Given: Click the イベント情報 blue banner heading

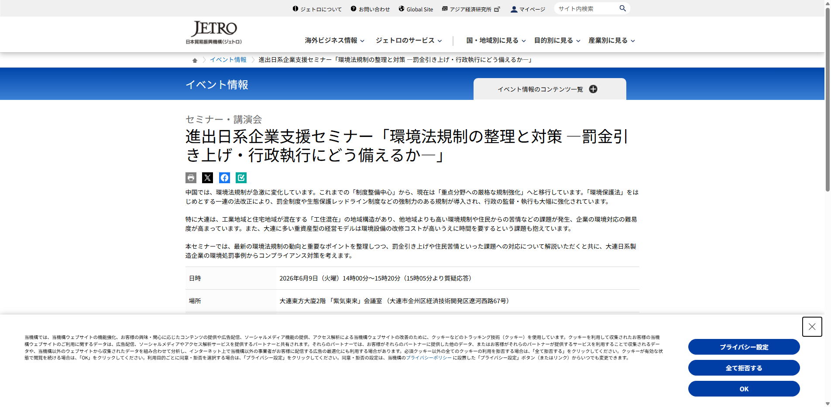Looking at the screenshot, I should click(217, 85).
